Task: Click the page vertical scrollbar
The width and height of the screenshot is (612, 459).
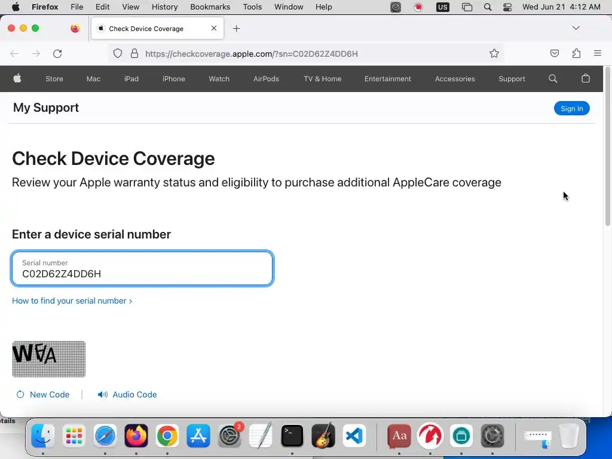Action: click(x=607, y=146)
